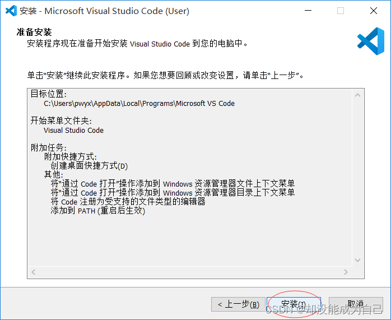Click horizontal scroll right arrow

coord(346,272)
